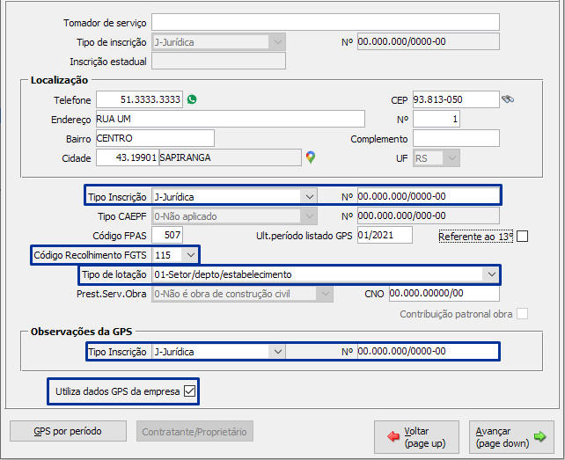The height and width of the screenshot is (460, 565).
Task: Click the GPS por período button
Action: click(x=68, y=431)
